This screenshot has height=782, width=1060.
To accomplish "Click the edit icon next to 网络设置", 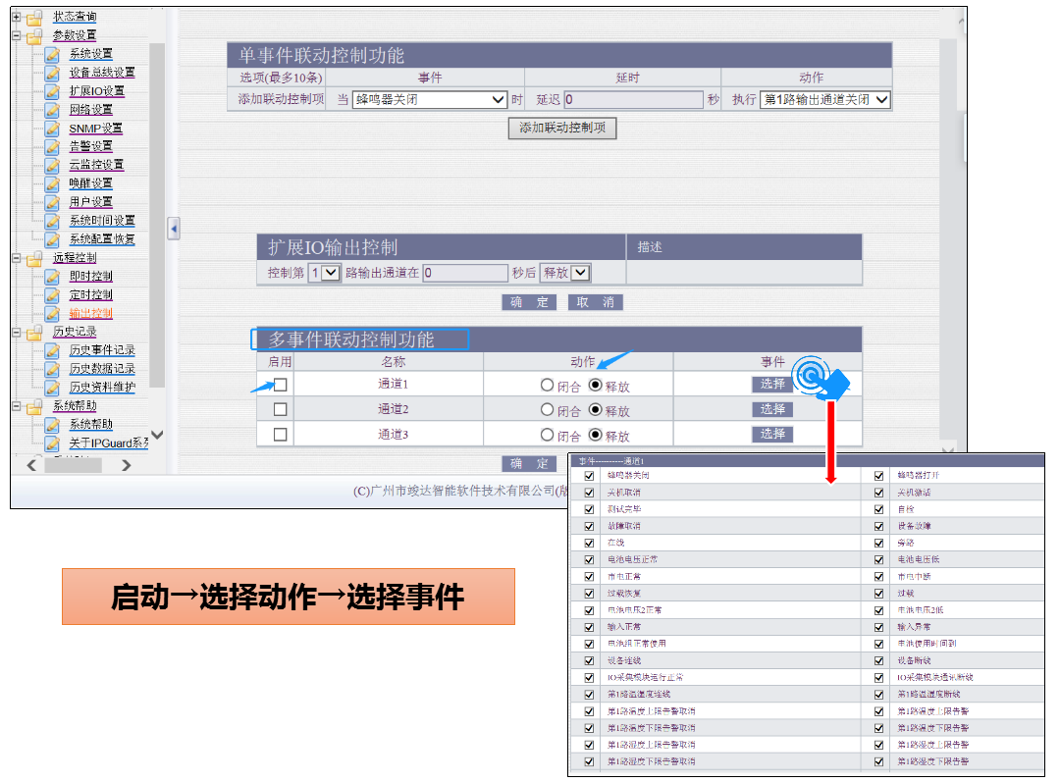I will (x=54, y=109).
